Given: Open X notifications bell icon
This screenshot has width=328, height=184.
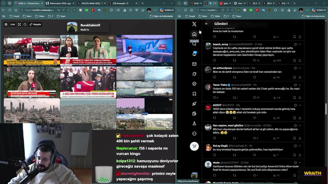Looking at the screenshot, I should click(194, 54).
